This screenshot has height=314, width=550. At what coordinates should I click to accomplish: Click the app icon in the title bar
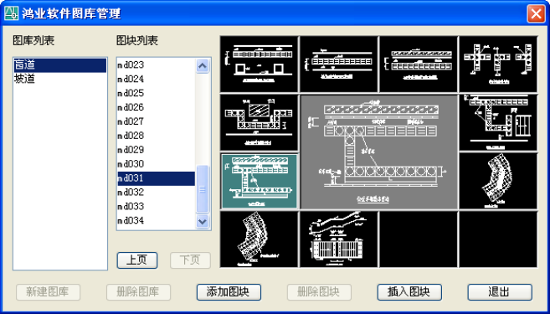pos(11,13)
